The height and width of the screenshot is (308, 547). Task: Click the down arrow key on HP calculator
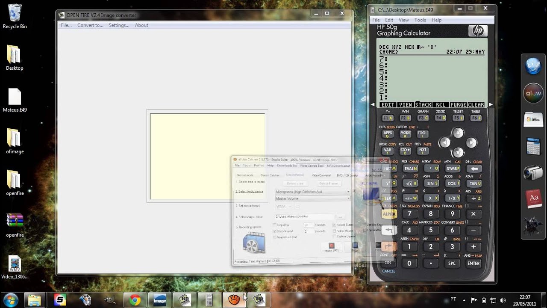pos(458,152)
